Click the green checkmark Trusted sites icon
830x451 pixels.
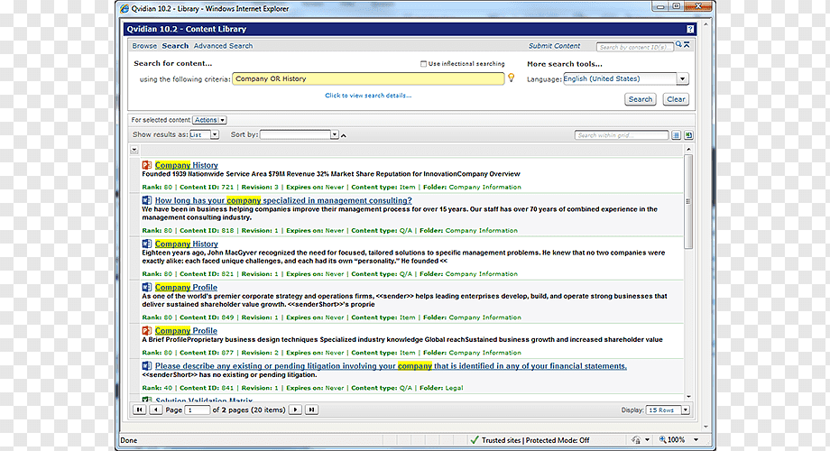click(x=475, y=440)
